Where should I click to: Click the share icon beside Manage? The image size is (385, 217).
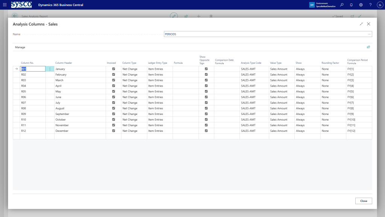368,47
